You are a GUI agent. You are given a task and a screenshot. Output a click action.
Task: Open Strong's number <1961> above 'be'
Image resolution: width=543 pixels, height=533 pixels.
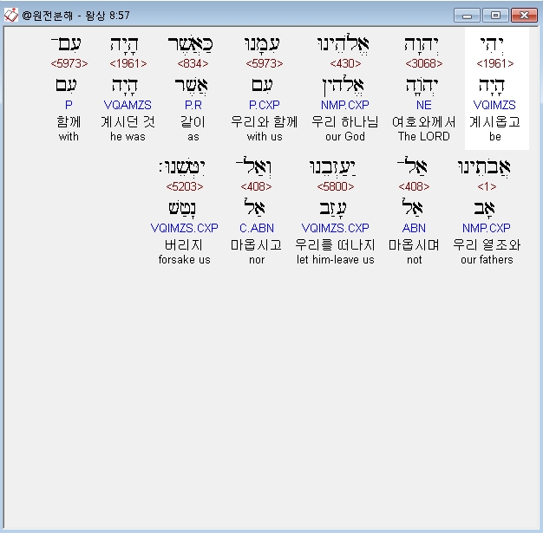point(495,63)
